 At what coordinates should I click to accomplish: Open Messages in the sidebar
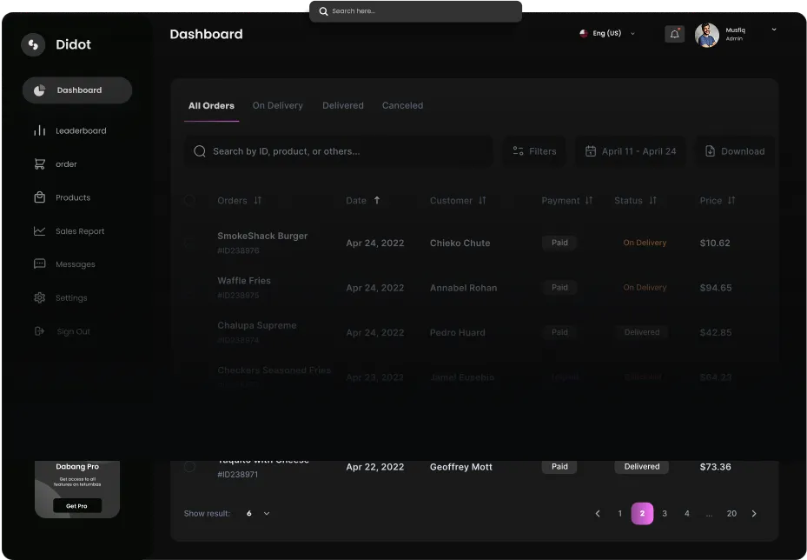pos(64,264)
